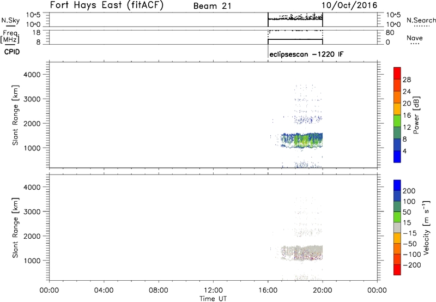Click the time axis label '04:00'
This screenshot has width=436, height=302.
click(x=104, y=291)
